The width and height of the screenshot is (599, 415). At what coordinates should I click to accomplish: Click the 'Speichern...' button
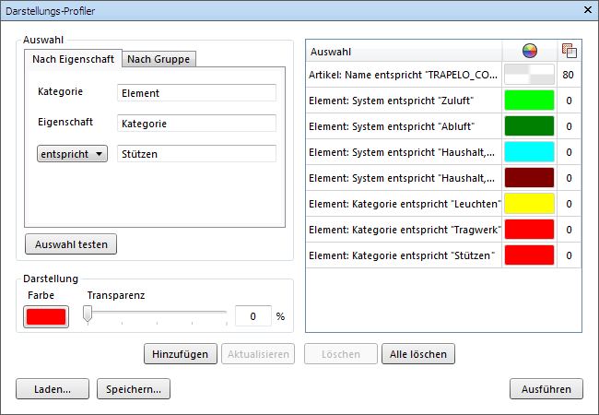click(134, 389)
